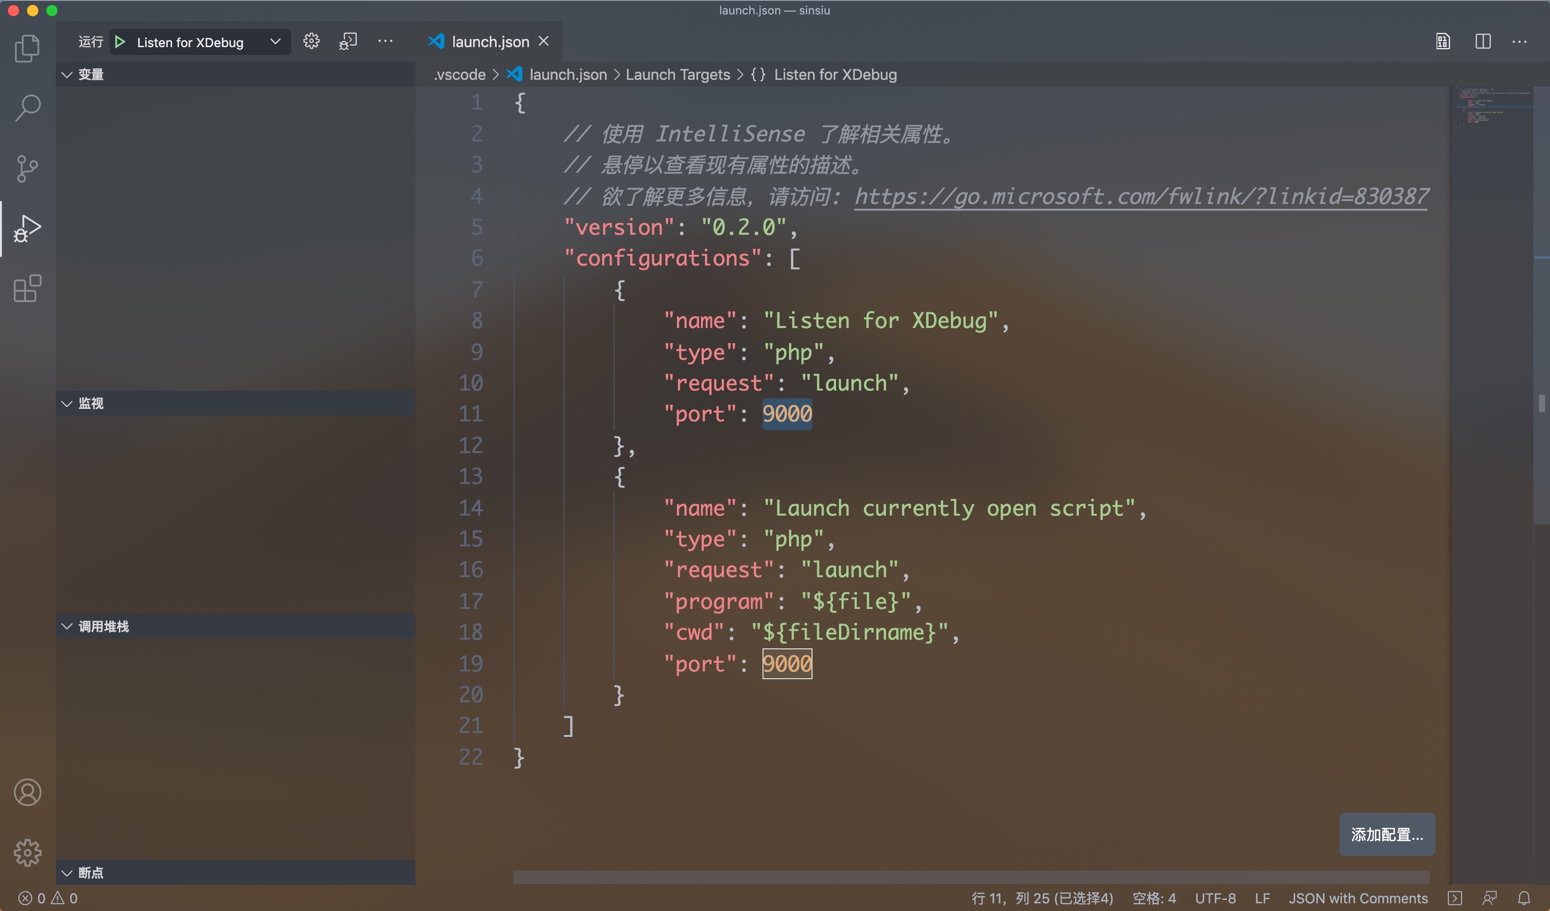This screenshot has width=1550, height=911.
Task: Open the Extensions view
Action: point(27,289)
